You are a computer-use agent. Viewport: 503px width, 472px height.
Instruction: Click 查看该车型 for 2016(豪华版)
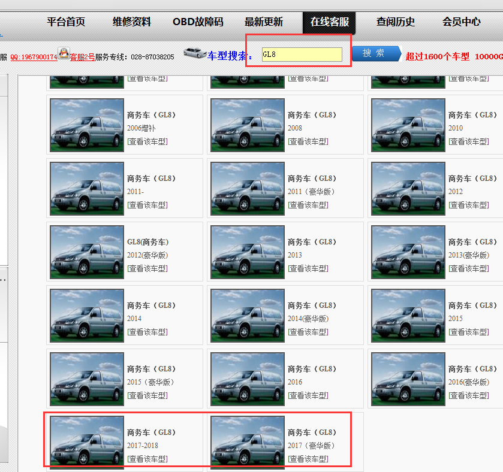[x=469, y=395]
